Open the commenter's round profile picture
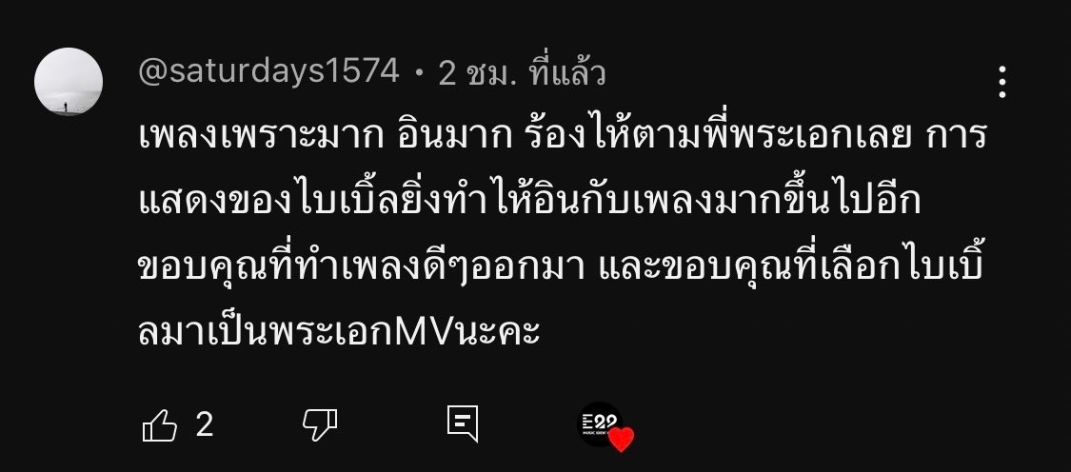1071x472 pixels. pos(69,81)
